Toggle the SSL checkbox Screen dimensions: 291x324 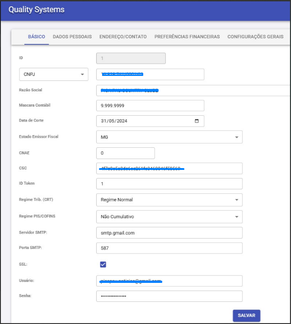[x=103, y=264]
